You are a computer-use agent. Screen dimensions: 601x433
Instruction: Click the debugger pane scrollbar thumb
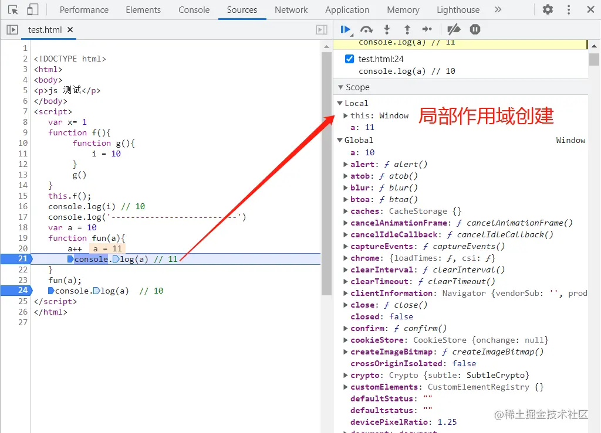[594, 60]
